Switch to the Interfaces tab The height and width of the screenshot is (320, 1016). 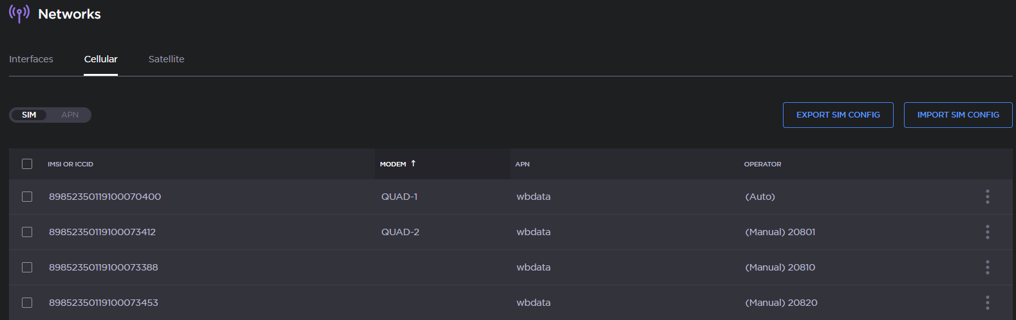[31, 59]
